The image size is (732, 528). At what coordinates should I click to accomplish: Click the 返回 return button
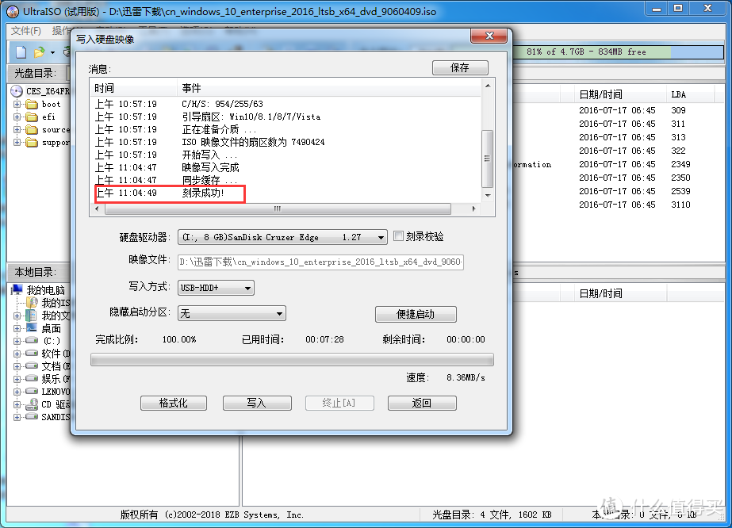422,403
